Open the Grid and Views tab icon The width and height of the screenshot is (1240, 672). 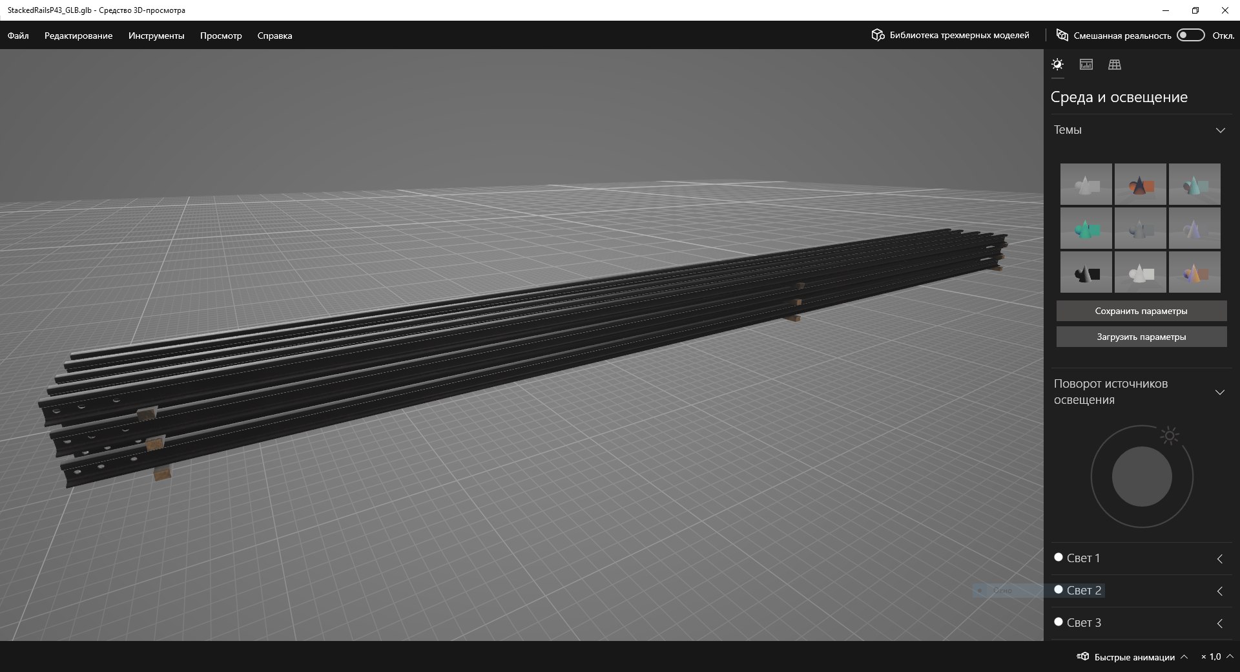click(1115, 65)
